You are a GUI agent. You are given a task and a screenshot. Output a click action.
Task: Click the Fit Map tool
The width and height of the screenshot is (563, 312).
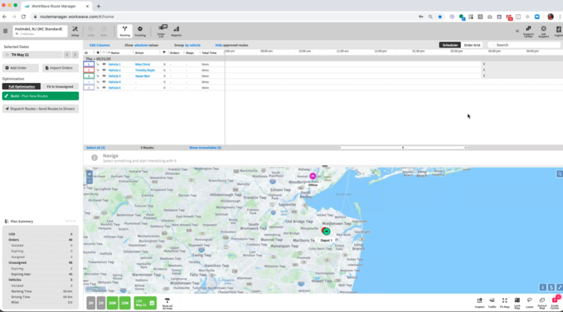[x=505, y=303]
